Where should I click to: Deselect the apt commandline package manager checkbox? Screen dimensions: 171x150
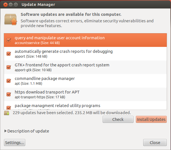(x=9, y=81)
